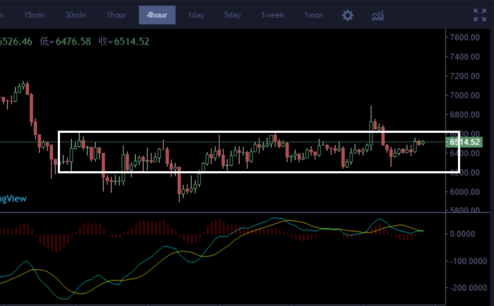
Task: Click the 7200.00 price axis label
Action: (465, 76)
